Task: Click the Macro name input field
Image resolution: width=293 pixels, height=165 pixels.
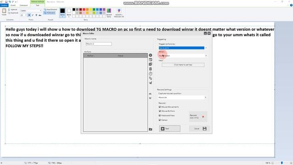Action: 99,44
